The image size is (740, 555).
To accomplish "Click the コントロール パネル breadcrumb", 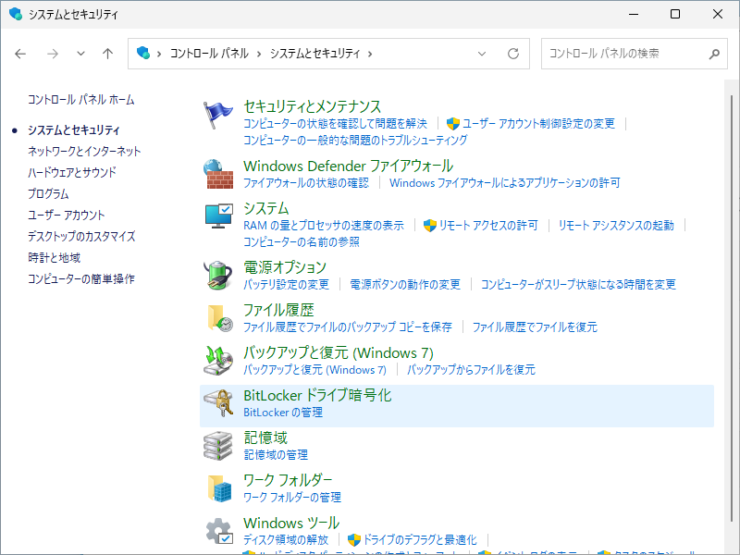I will pos(209,54).
